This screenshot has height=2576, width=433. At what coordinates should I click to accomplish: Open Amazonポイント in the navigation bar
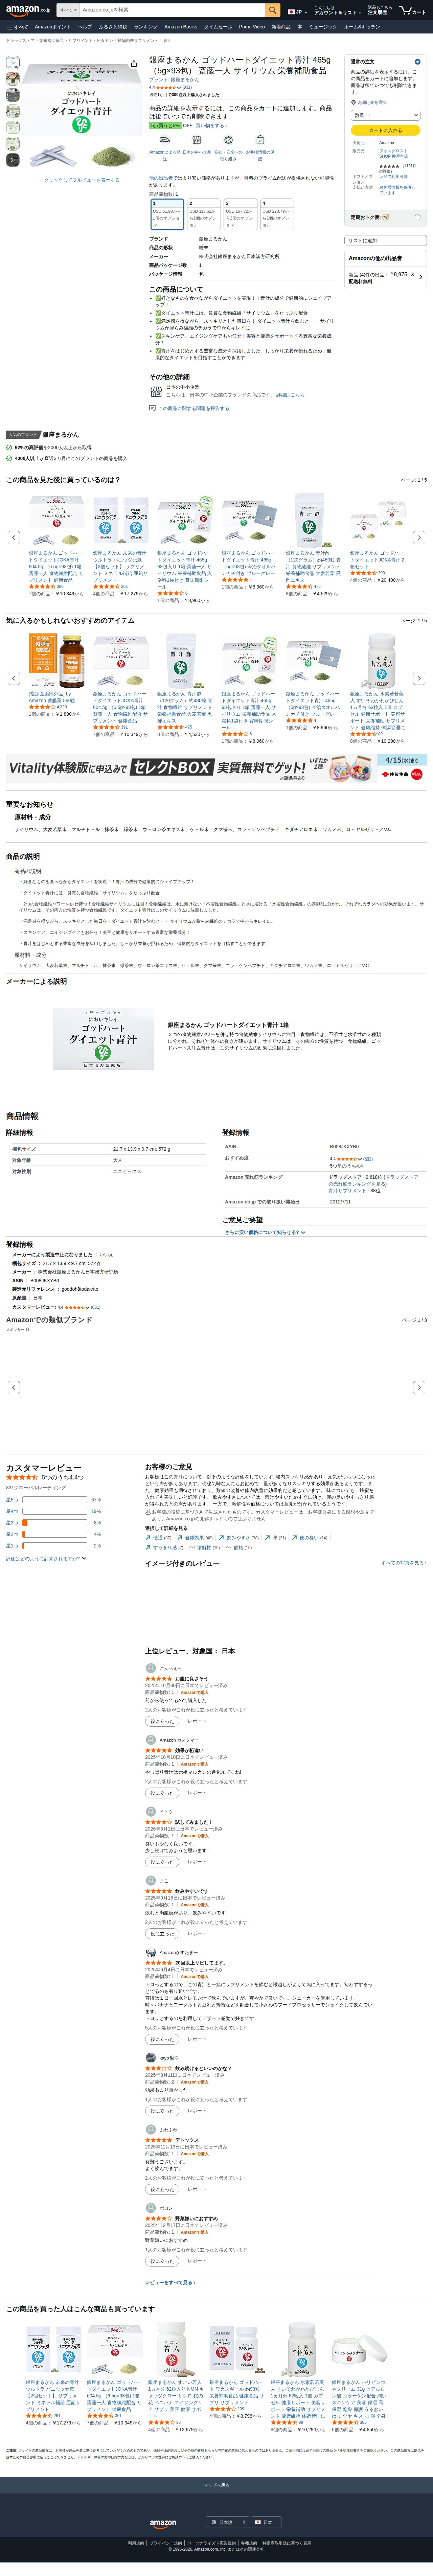[53, 27]
